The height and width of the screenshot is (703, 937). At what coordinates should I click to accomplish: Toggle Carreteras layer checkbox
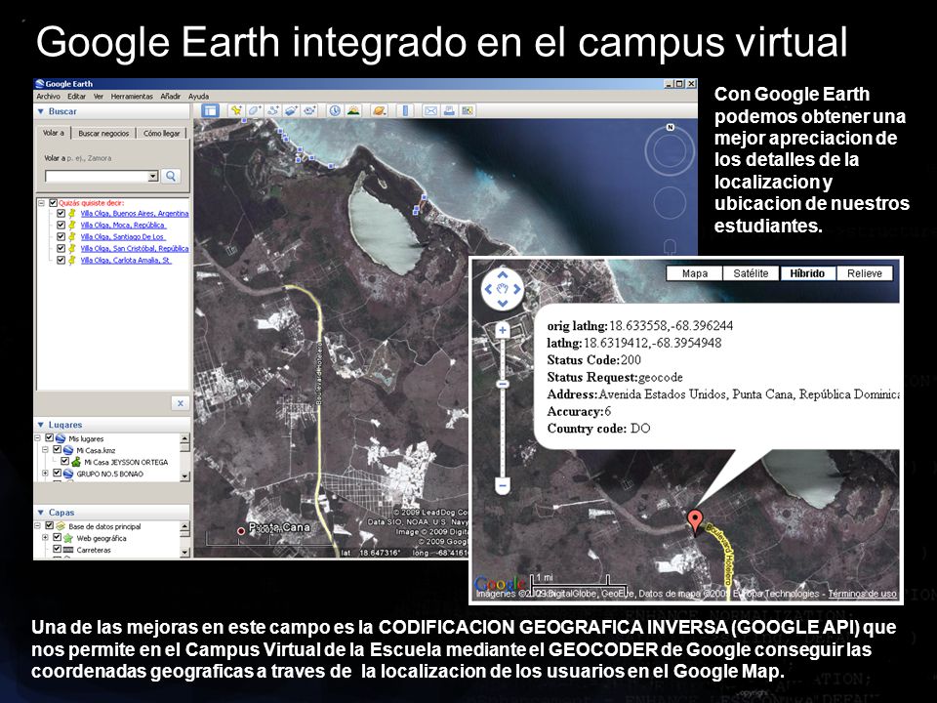coord(58,550)
